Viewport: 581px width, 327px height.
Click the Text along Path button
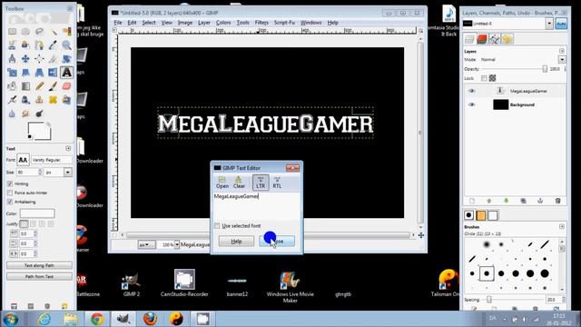pos(39,265)
